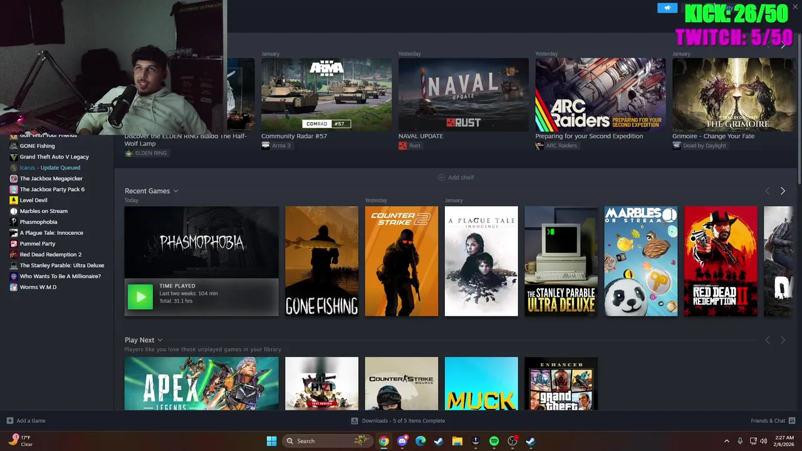Expand the Play Next shelf dropdown
The width and height of the screenshot is (802, 451).
pos(160,340)
